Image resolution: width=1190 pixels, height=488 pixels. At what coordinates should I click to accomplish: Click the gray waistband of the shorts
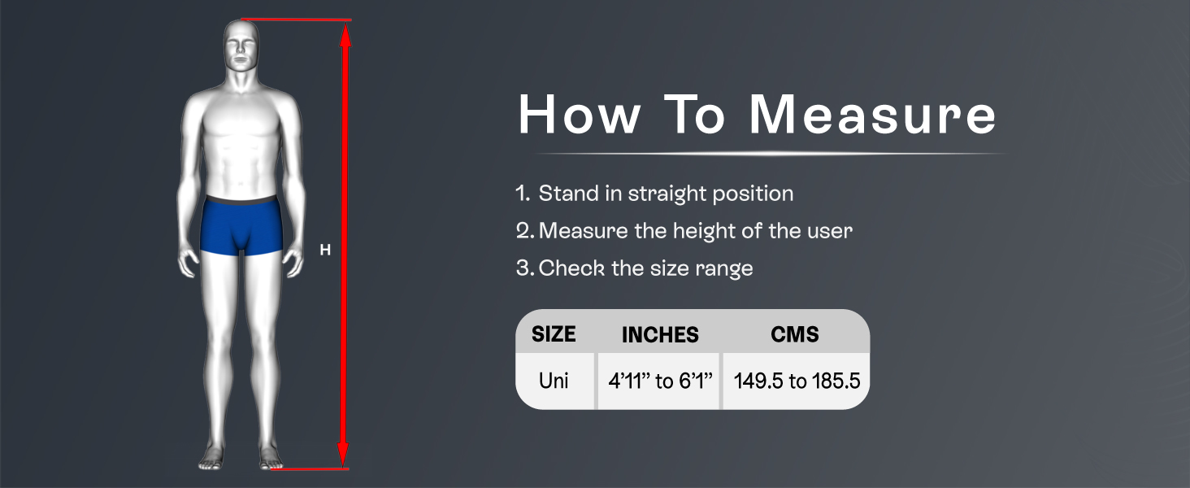tap(241, 200)
